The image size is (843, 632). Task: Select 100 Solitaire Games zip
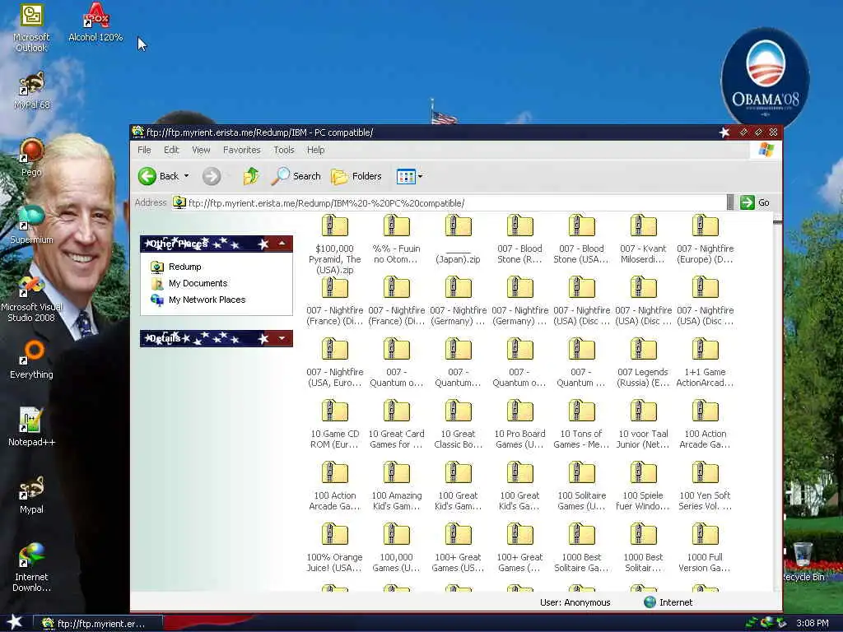coord(581,486)
